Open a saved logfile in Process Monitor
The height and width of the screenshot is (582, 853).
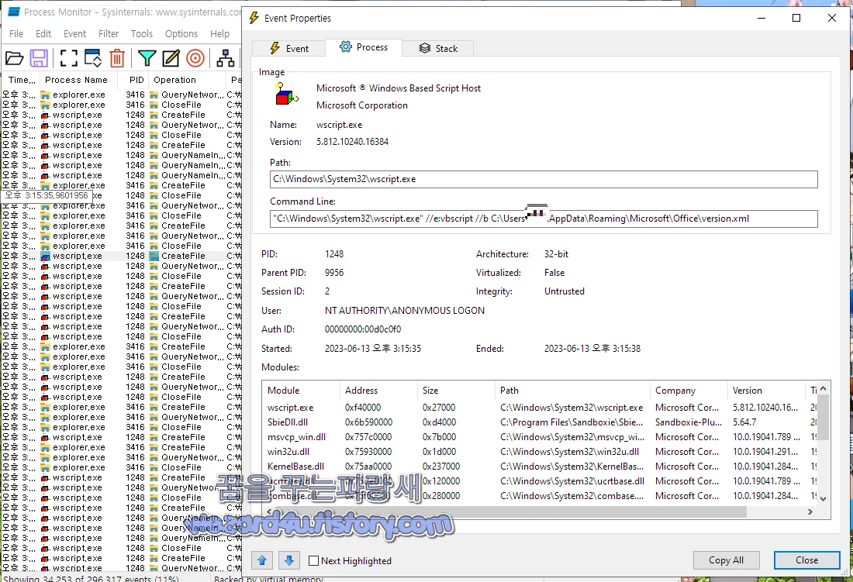pos(14,57)
